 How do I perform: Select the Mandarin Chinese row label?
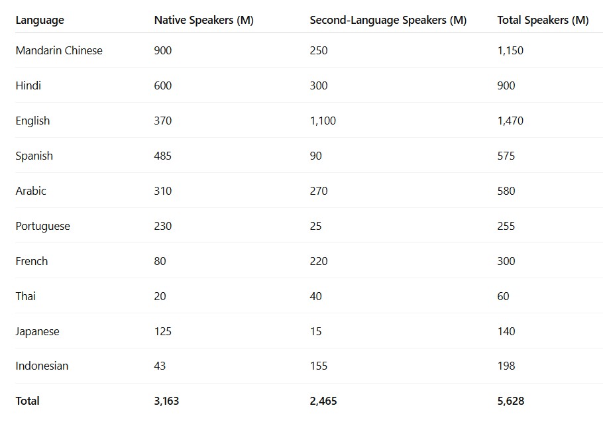tap(59, 50)
